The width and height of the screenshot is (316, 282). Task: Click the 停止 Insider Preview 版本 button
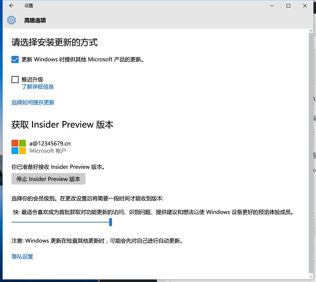pyautogui.click(x=48, y=179)
